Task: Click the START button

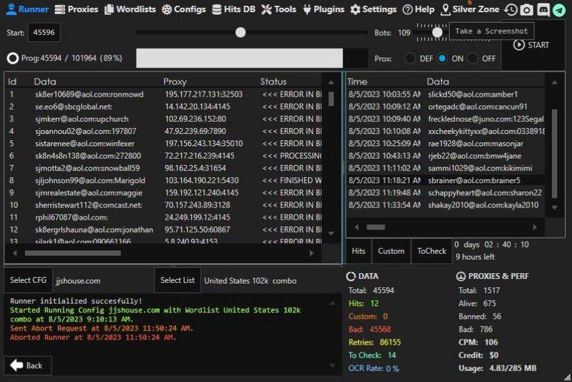Action: coord(531,45)
